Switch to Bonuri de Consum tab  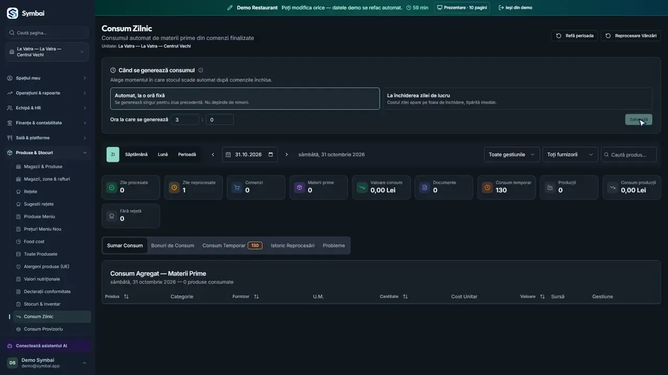173,245
